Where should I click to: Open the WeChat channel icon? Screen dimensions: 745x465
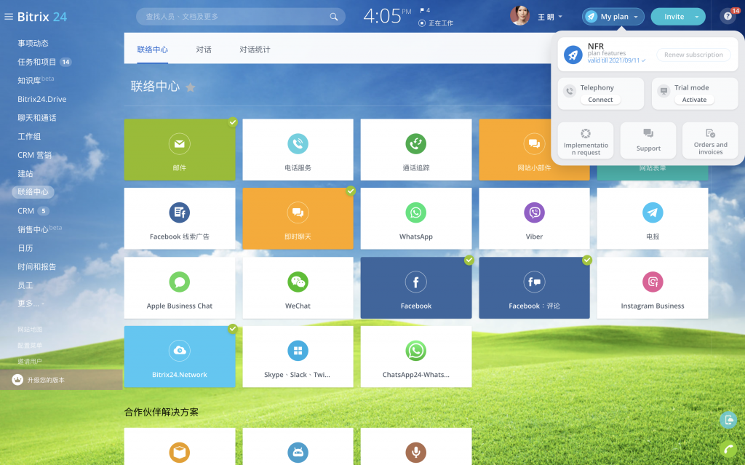(298, 282)
